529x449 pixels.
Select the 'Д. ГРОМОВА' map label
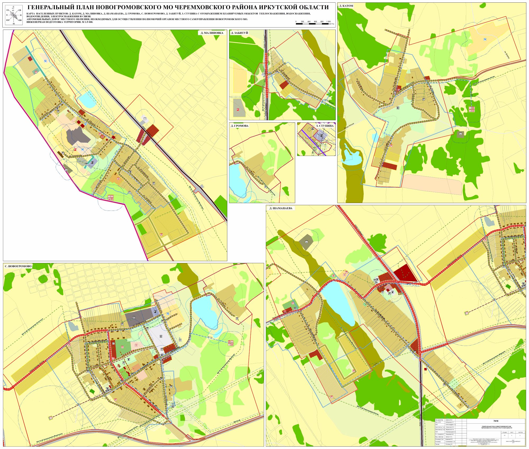(x=239, y=126)
